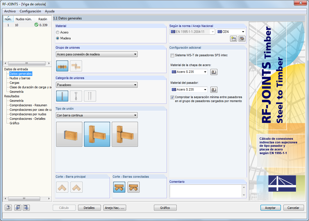Open Comprobaciones por caso de carga

pyautogui.click(x=30, y=110)
